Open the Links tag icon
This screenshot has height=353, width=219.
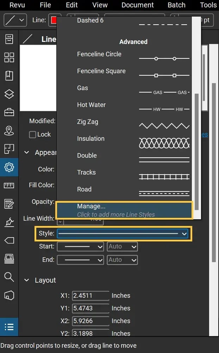tap(9, 240)
